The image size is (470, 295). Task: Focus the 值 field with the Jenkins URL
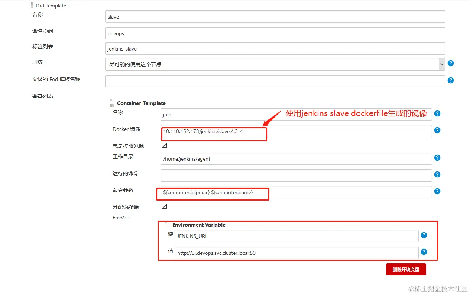pyautogui.click(x=296, y=253)
